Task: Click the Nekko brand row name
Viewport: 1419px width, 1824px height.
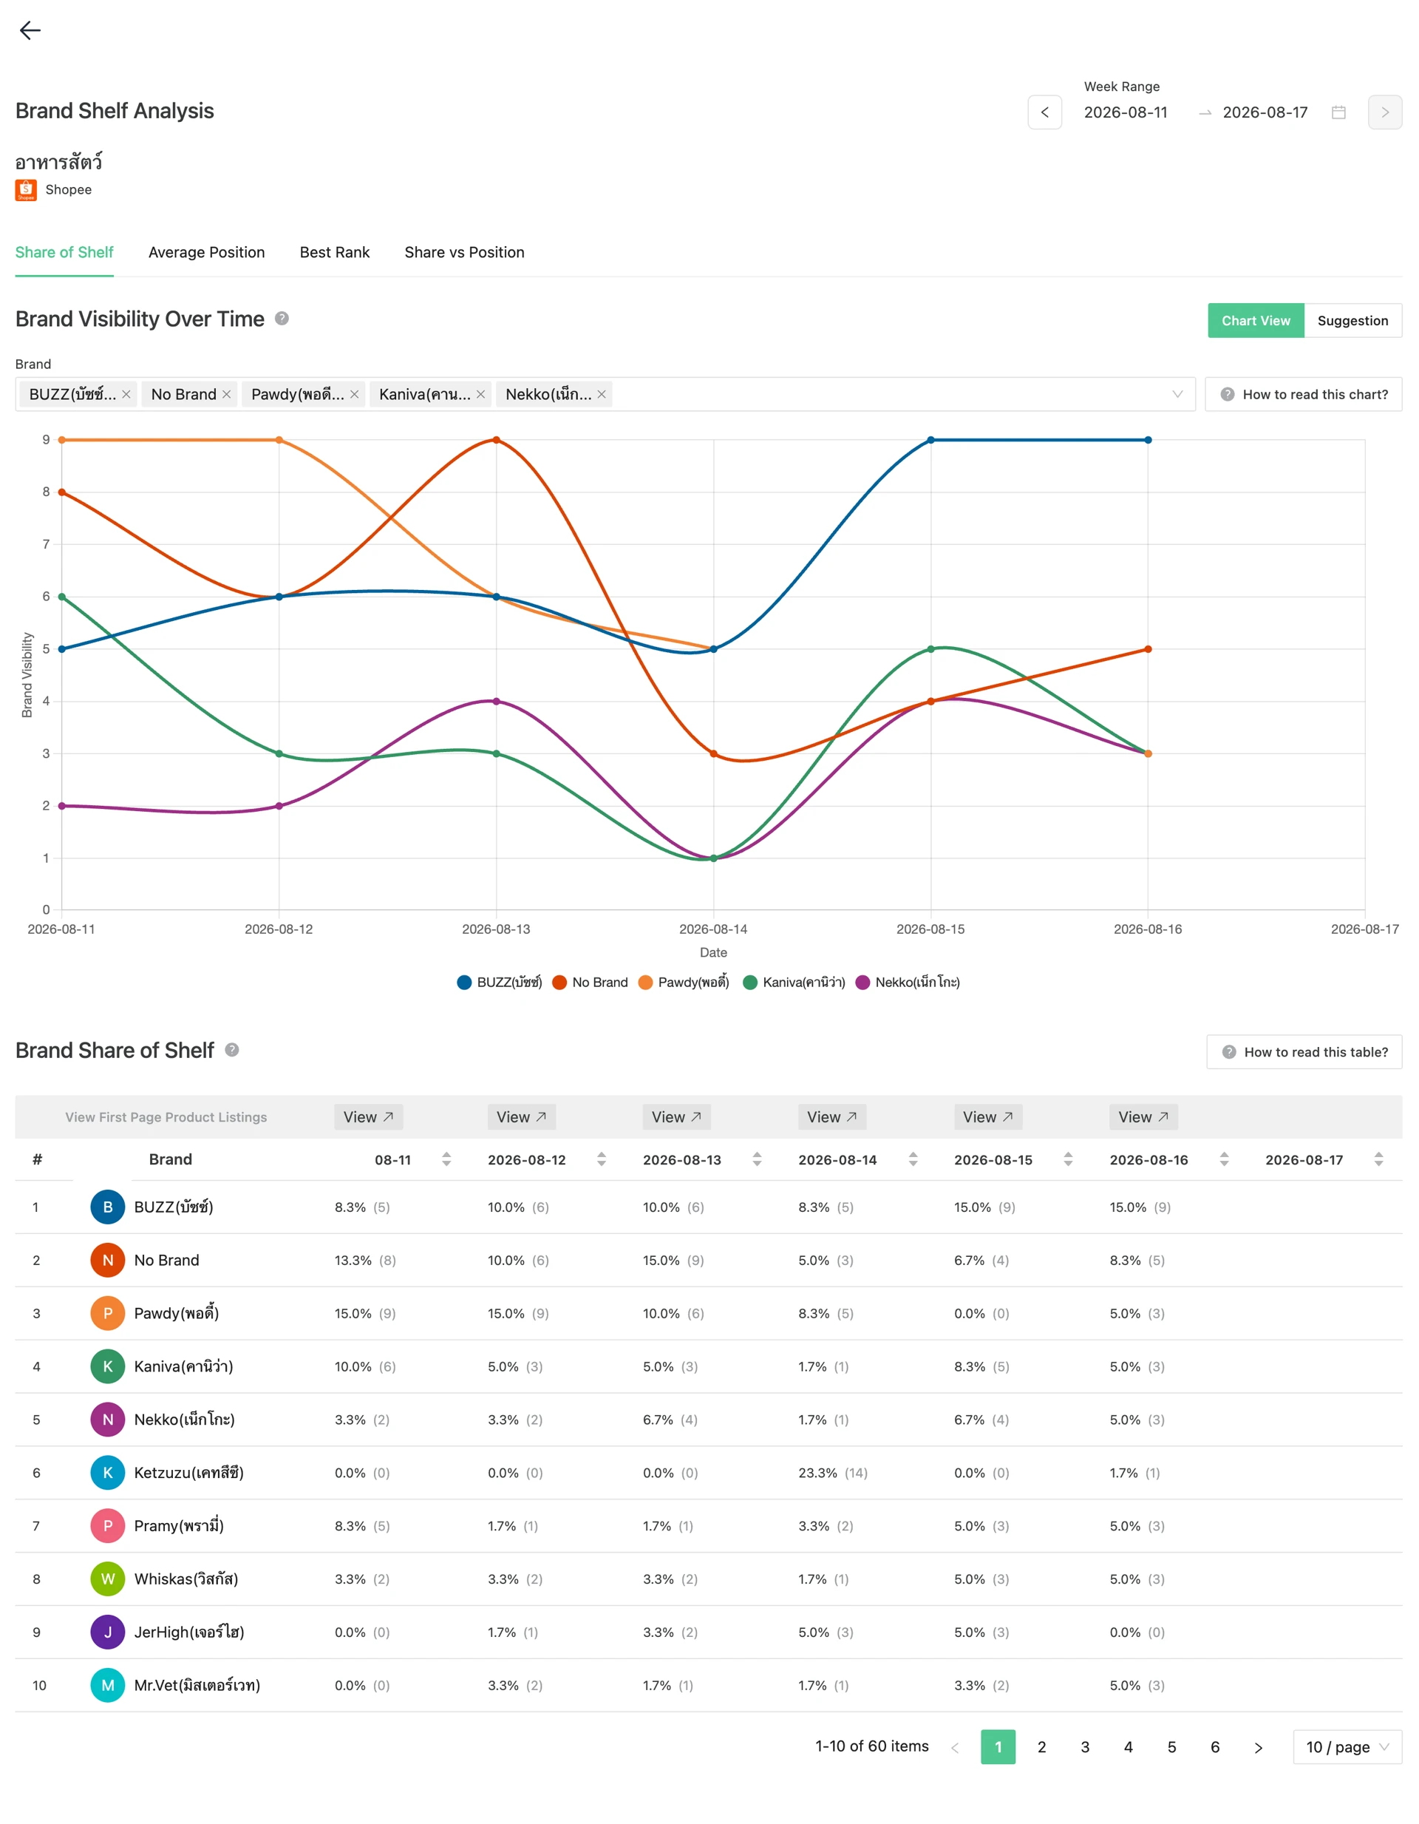Action: 185,1420
